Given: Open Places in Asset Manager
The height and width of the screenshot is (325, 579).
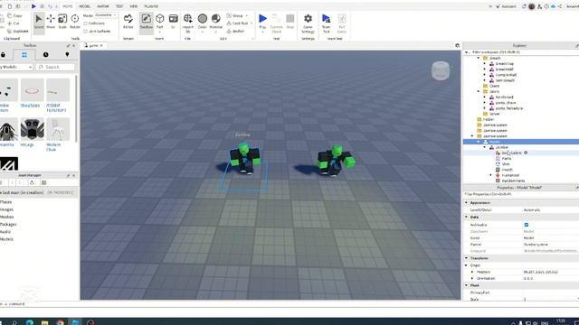Looking at the screenshot, I should (x=6, y=202).
